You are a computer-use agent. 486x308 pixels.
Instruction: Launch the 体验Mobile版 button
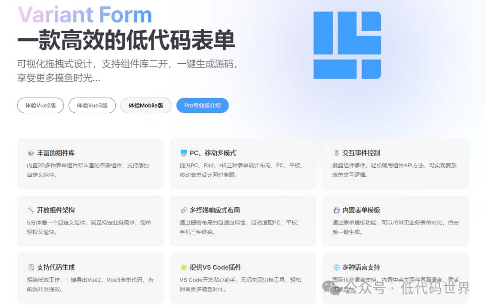click(x=146, y=106)
